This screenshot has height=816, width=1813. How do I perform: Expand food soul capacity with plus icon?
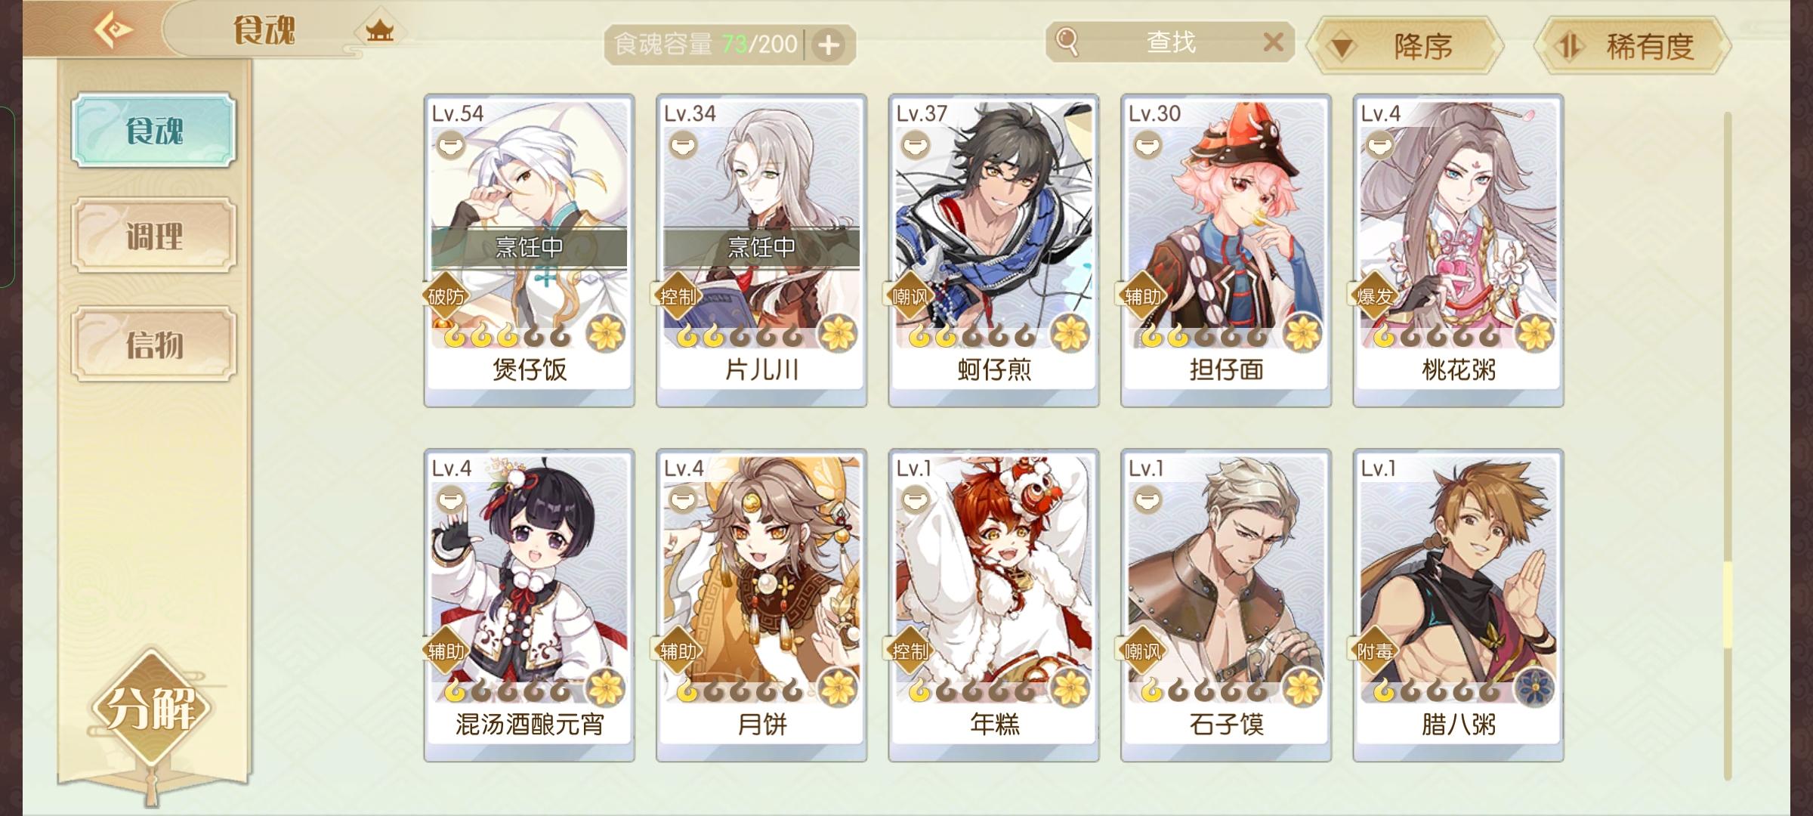tap(829, 45)
